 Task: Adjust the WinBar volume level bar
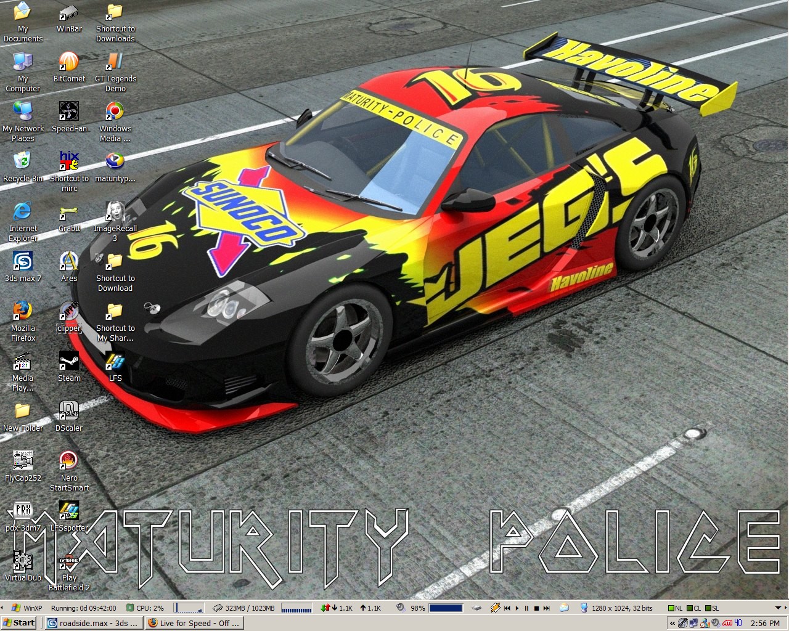[x=446, y=608]
